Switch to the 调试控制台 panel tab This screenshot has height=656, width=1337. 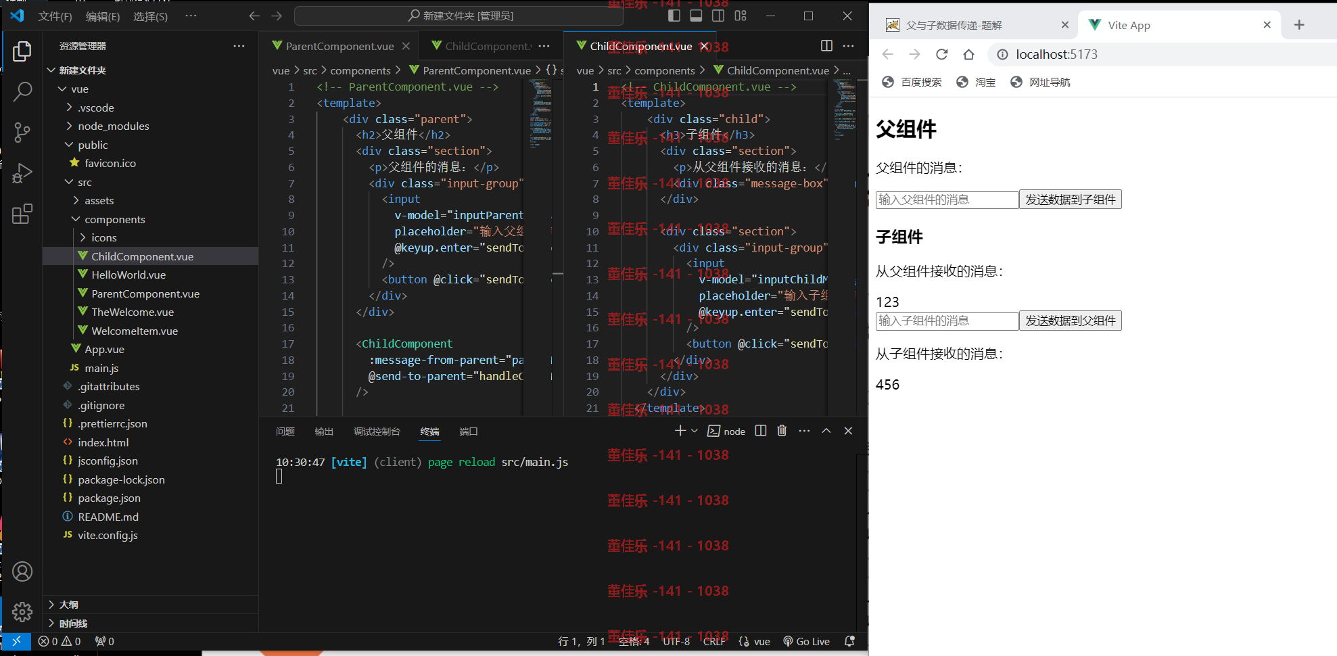377,431
